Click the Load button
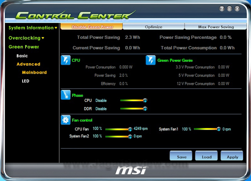 (x=206, y=156)
